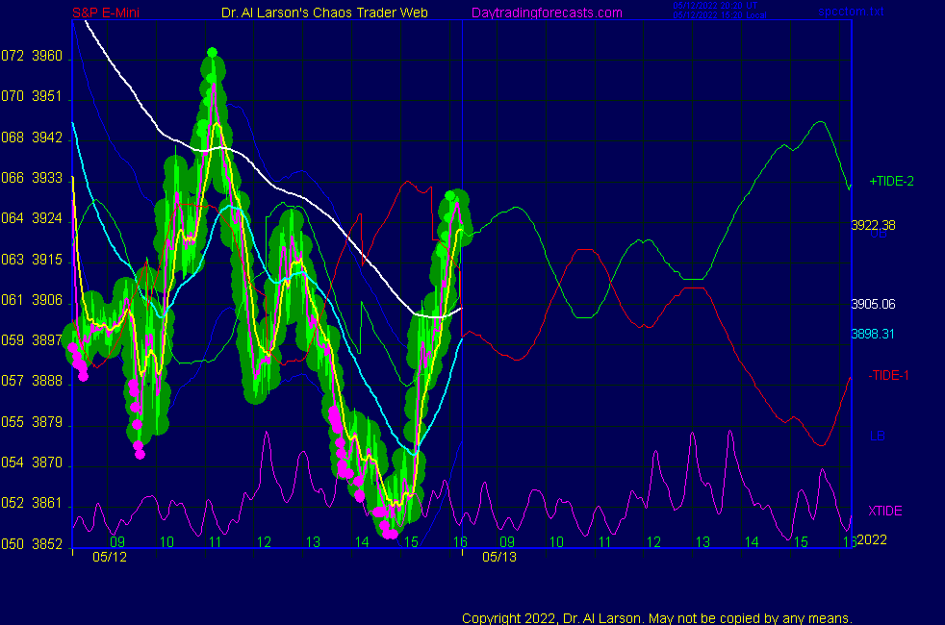Click the white '3905.06' average value
The width and height of the screenshot is (945, 625).
tap(873, 304)
